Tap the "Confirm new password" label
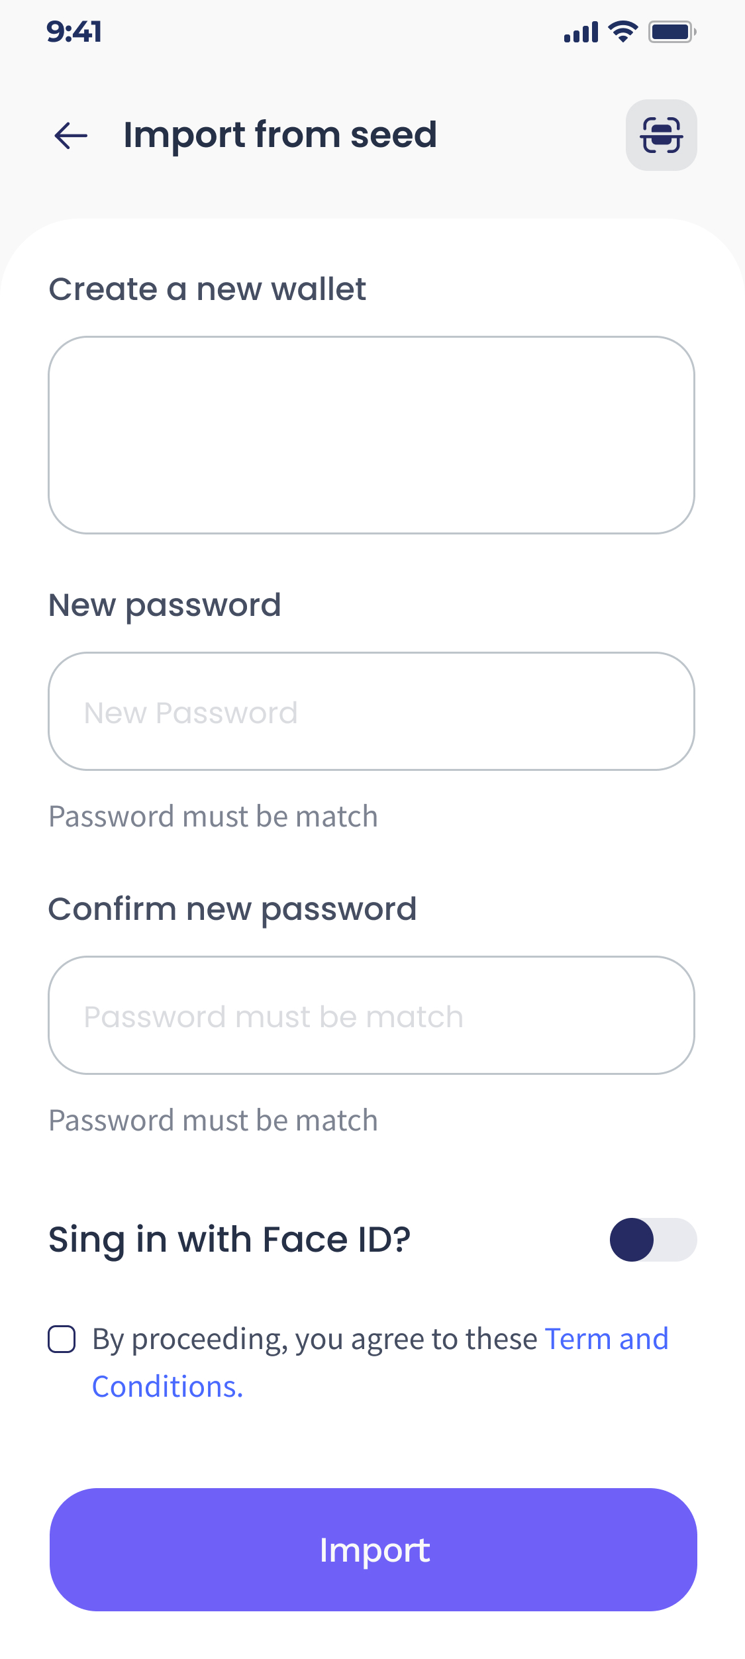This screenshot has height=1659, width=745. pos(232,909)
